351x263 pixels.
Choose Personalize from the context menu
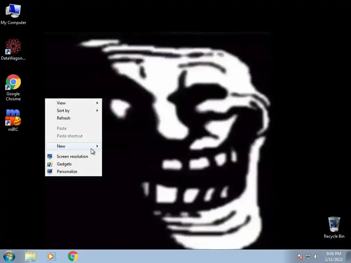(73, 172)
